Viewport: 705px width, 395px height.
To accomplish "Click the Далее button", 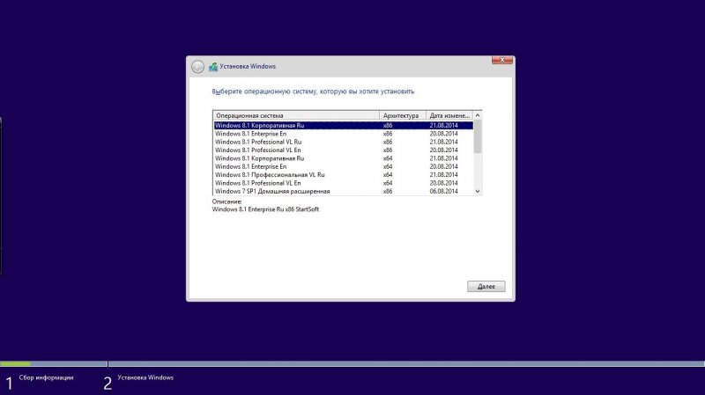I will point(486,287).
